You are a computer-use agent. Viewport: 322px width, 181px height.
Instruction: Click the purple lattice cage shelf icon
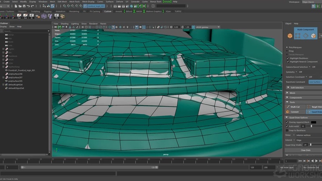(x=44, y=16)
